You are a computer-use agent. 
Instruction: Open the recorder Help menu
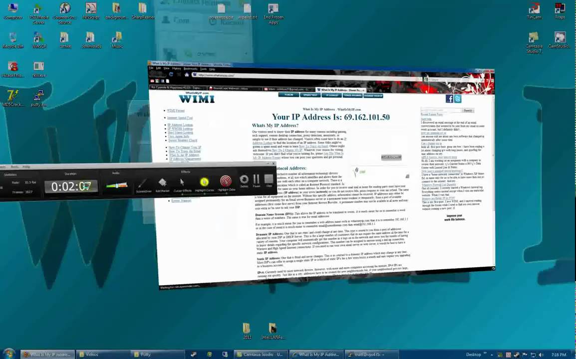pos(26,167)
